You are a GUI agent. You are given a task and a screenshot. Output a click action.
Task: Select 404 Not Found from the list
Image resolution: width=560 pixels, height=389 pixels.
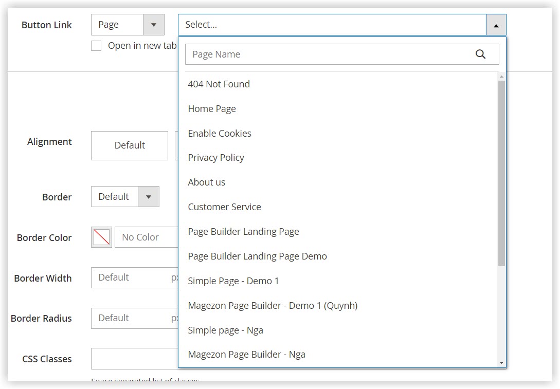[x=219, y=84]
